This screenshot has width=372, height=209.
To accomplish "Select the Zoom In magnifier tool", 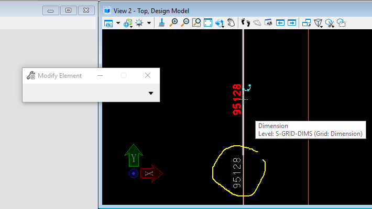I will (173, 22).
